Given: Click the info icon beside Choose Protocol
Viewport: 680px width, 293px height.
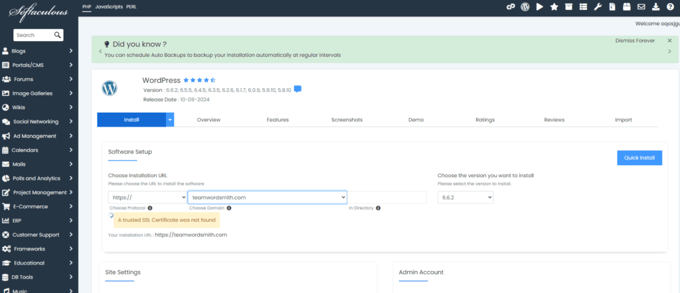Looking at the screenshot, I should pos(150,208).
